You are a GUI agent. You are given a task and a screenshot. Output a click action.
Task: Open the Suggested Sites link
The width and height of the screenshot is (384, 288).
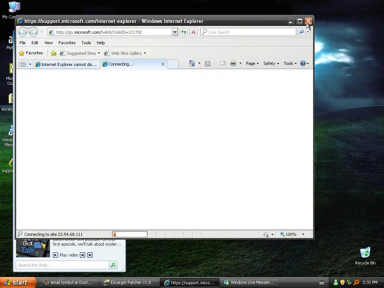78,53
